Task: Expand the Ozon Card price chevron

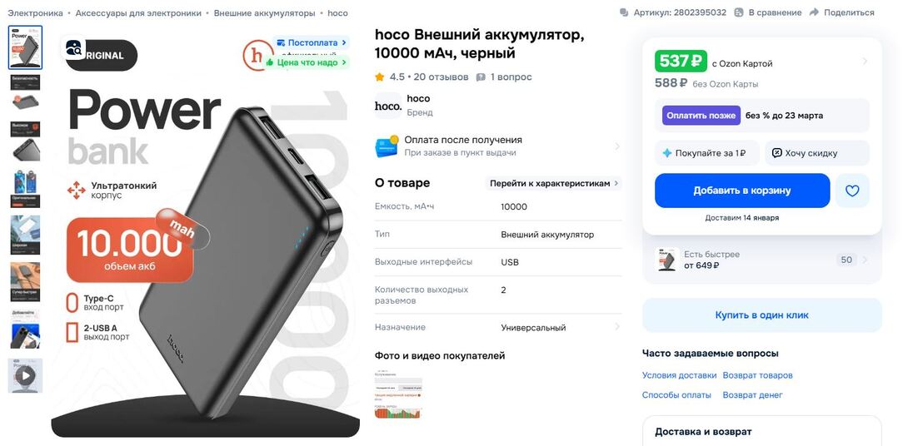Action: 865,62
